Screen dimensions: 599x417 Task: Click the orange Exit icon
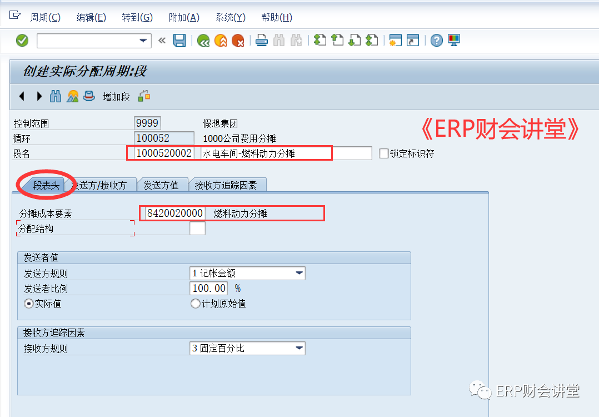[221, 40]
